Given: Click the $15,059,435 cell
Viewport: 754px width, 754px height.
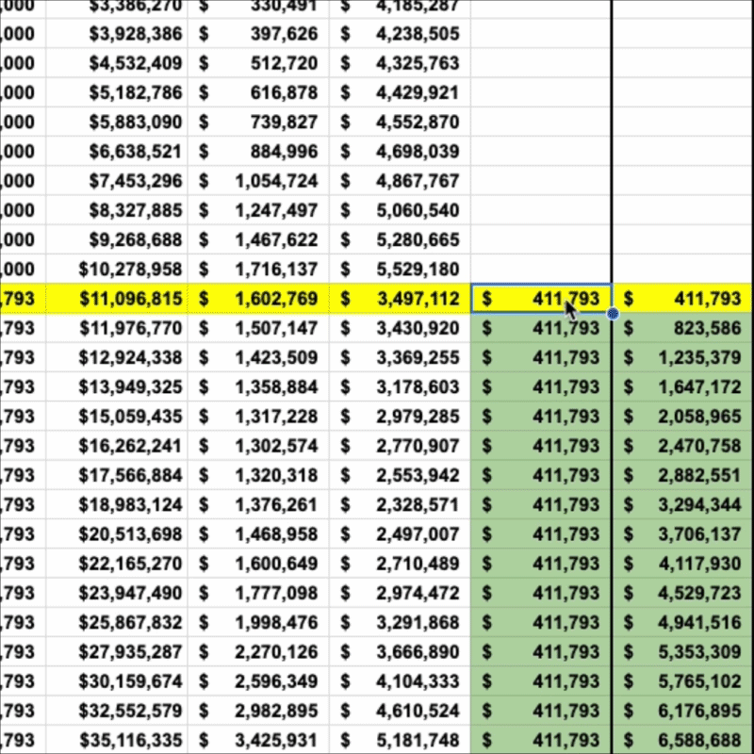Looking at the screenshot, I should (x=117, y=417).
